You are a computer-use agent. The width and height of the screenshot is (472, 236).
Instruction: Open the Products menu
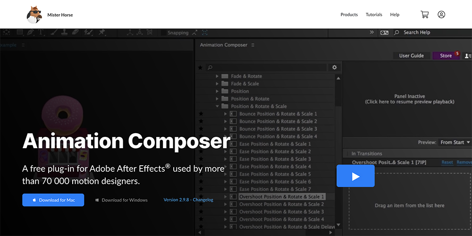tap(349, 15)
